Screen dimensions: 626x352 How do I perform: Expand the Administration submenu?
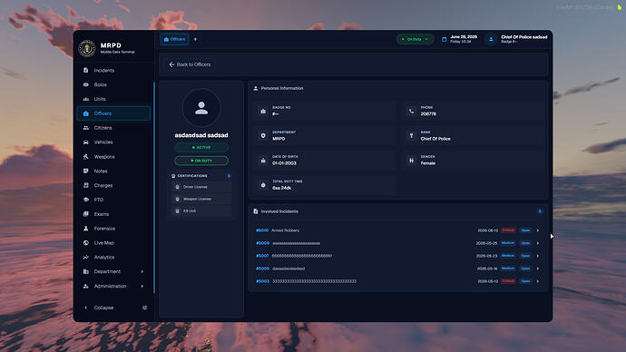[x=113, y=286]
